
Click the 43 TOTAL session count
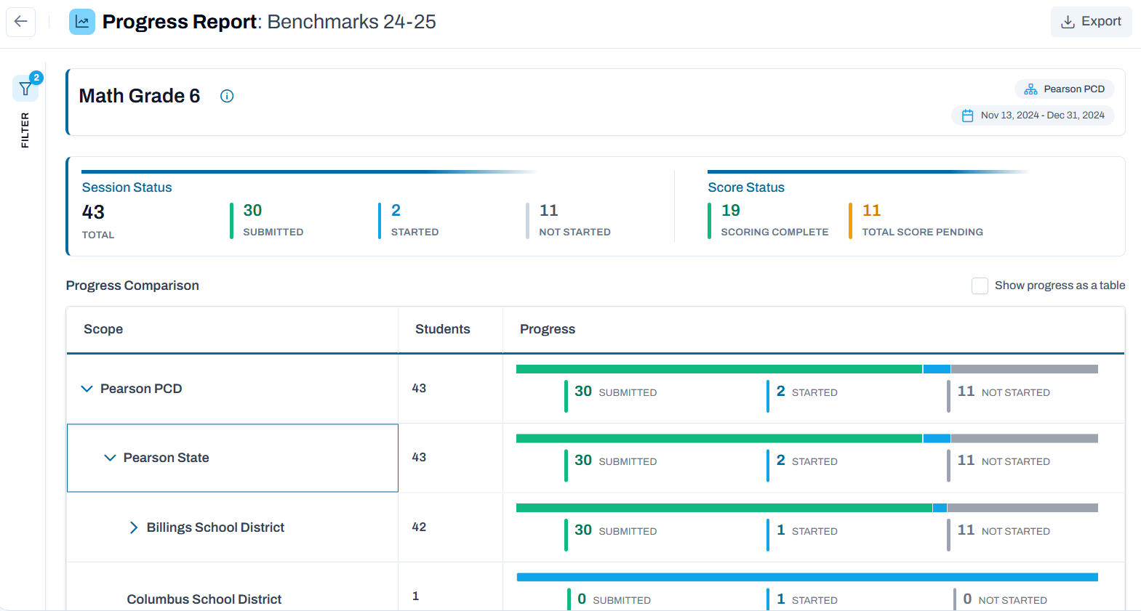98,222
